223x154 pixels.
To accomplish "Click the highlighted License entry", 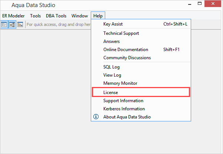I will pyautogui.click(x=111, y=93).
